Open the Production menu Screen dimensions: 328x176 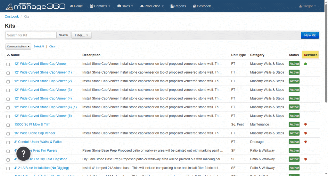[x=152, y=6]
